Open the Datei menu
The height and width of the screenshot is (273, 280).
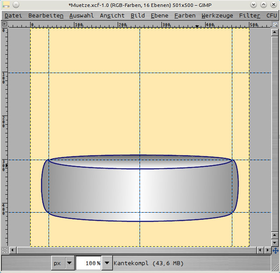(x=13, y=16)
